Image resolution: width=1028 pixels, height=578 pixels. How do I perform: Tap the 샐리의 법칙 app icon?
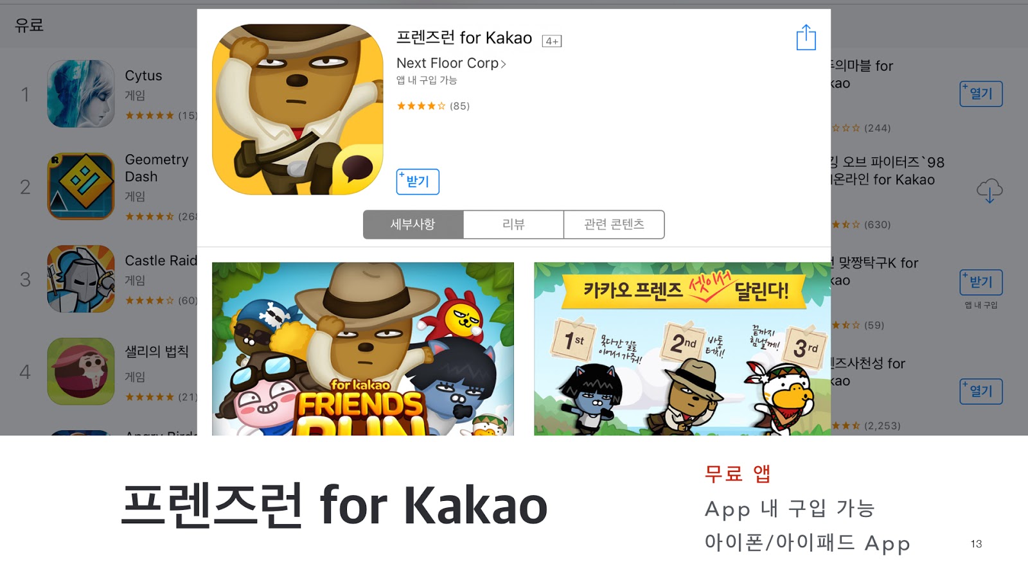click(x=81, y=371)
